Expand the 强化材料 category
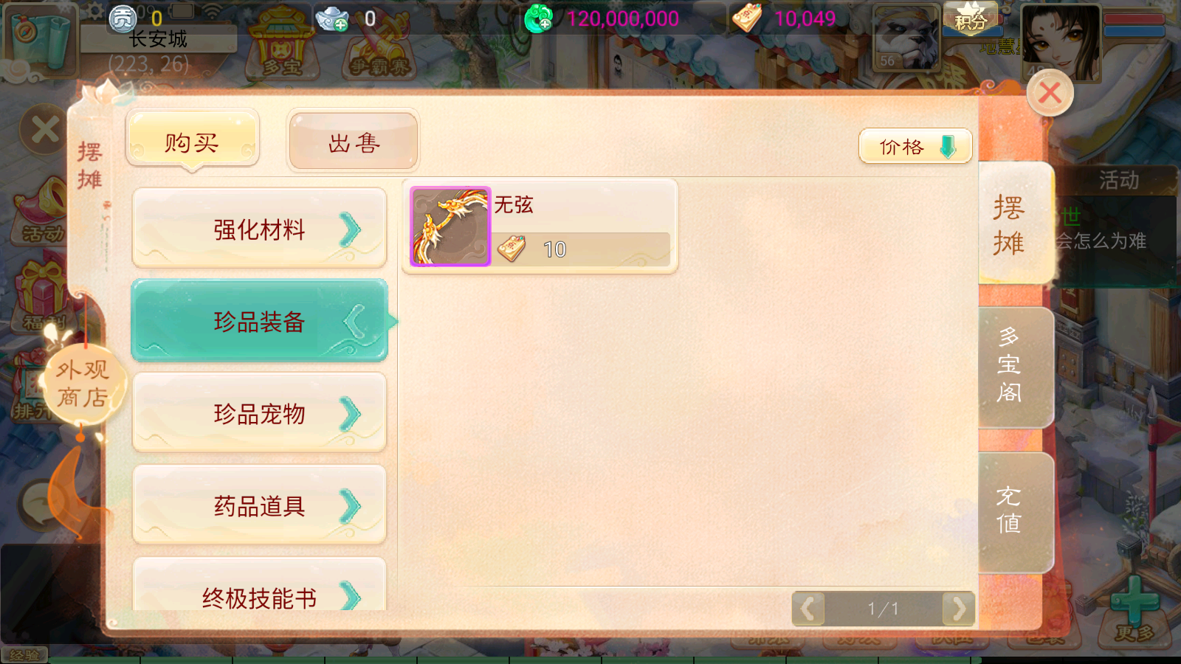 (259, 229)
